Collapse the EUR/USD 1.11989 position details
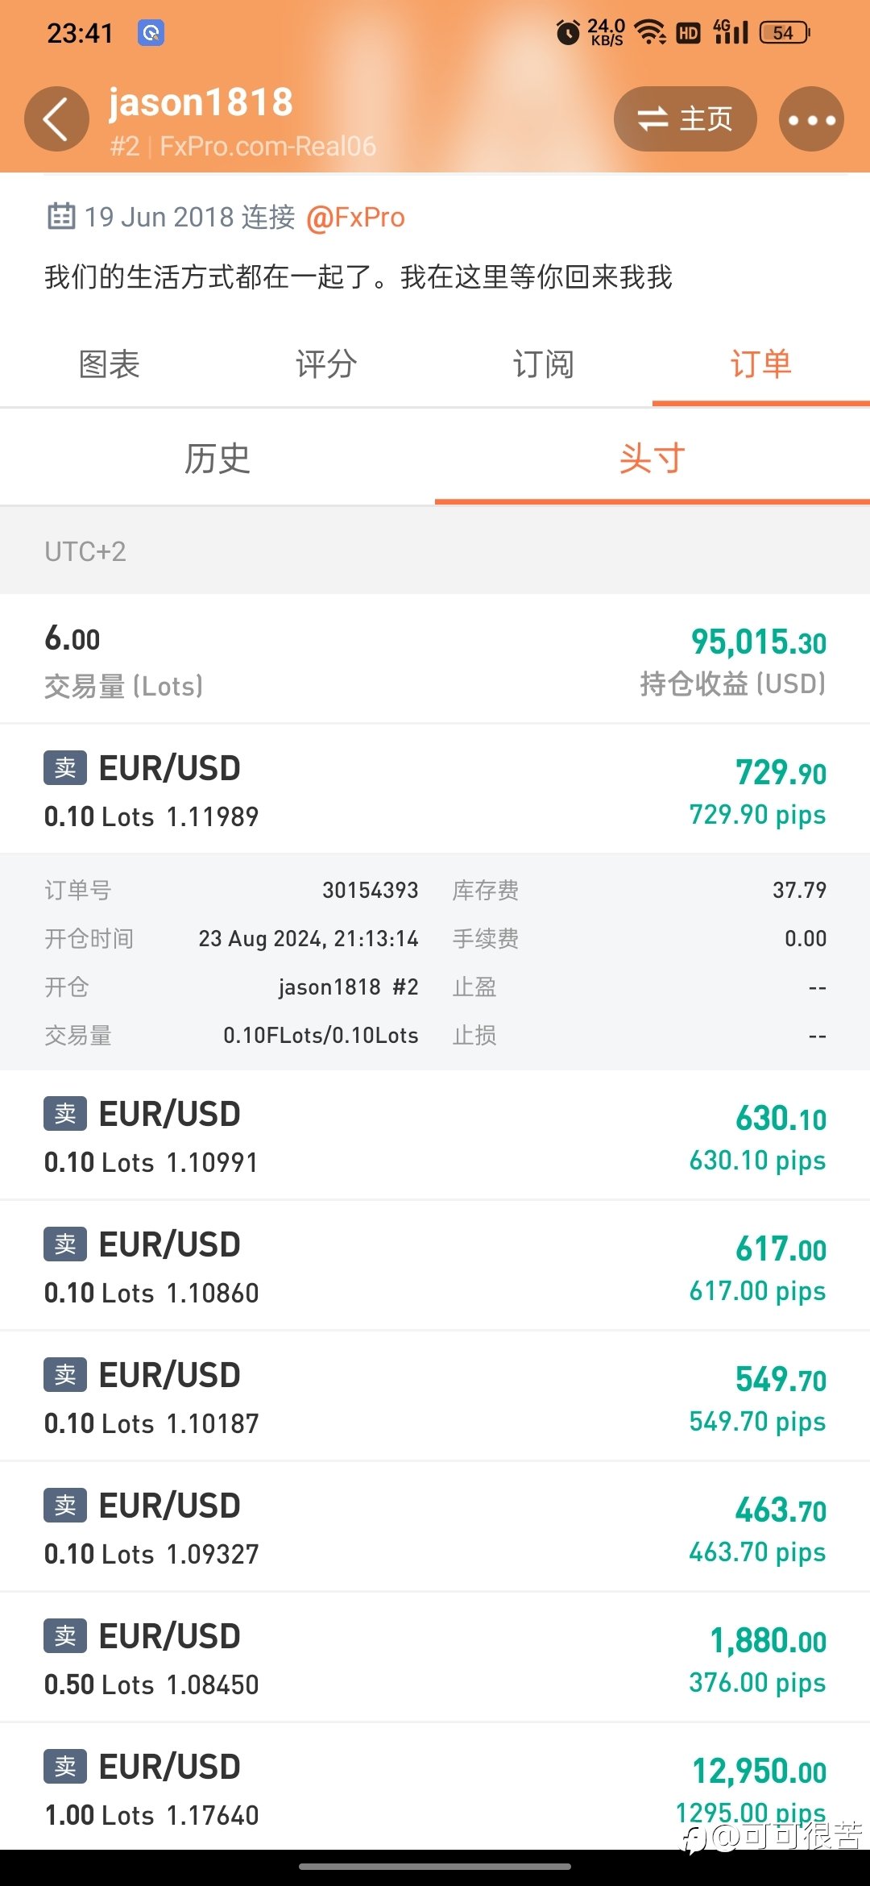 pyautogui.click(x=435, y=790)
